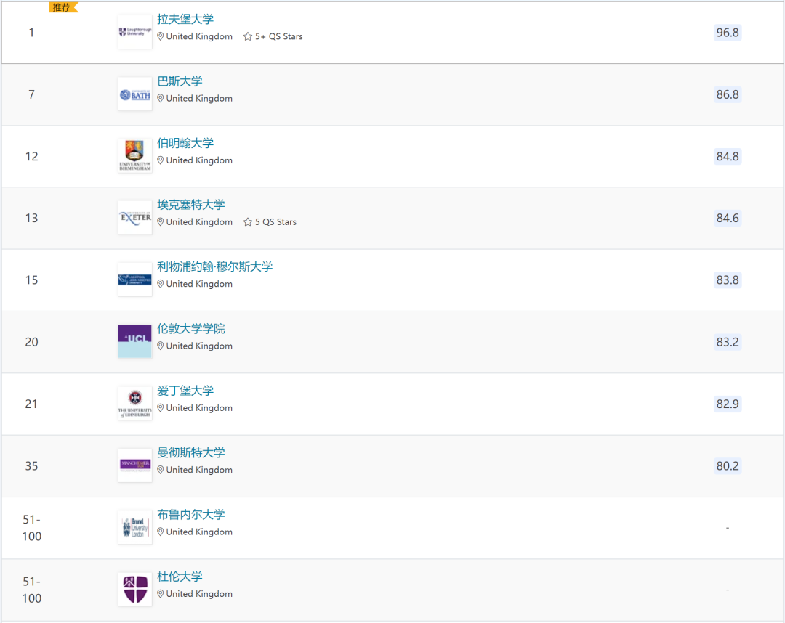Click rank number 12 for 伯明翰大学
Screen dimensions: 785x623
coord(31,157)
